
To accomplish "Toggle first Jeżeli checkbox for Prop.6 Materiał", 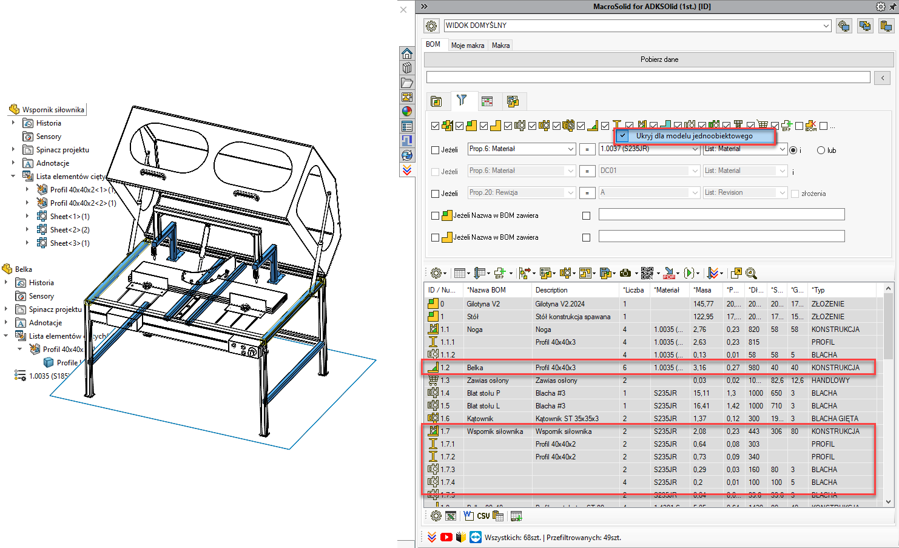I will tap(435, 150).
